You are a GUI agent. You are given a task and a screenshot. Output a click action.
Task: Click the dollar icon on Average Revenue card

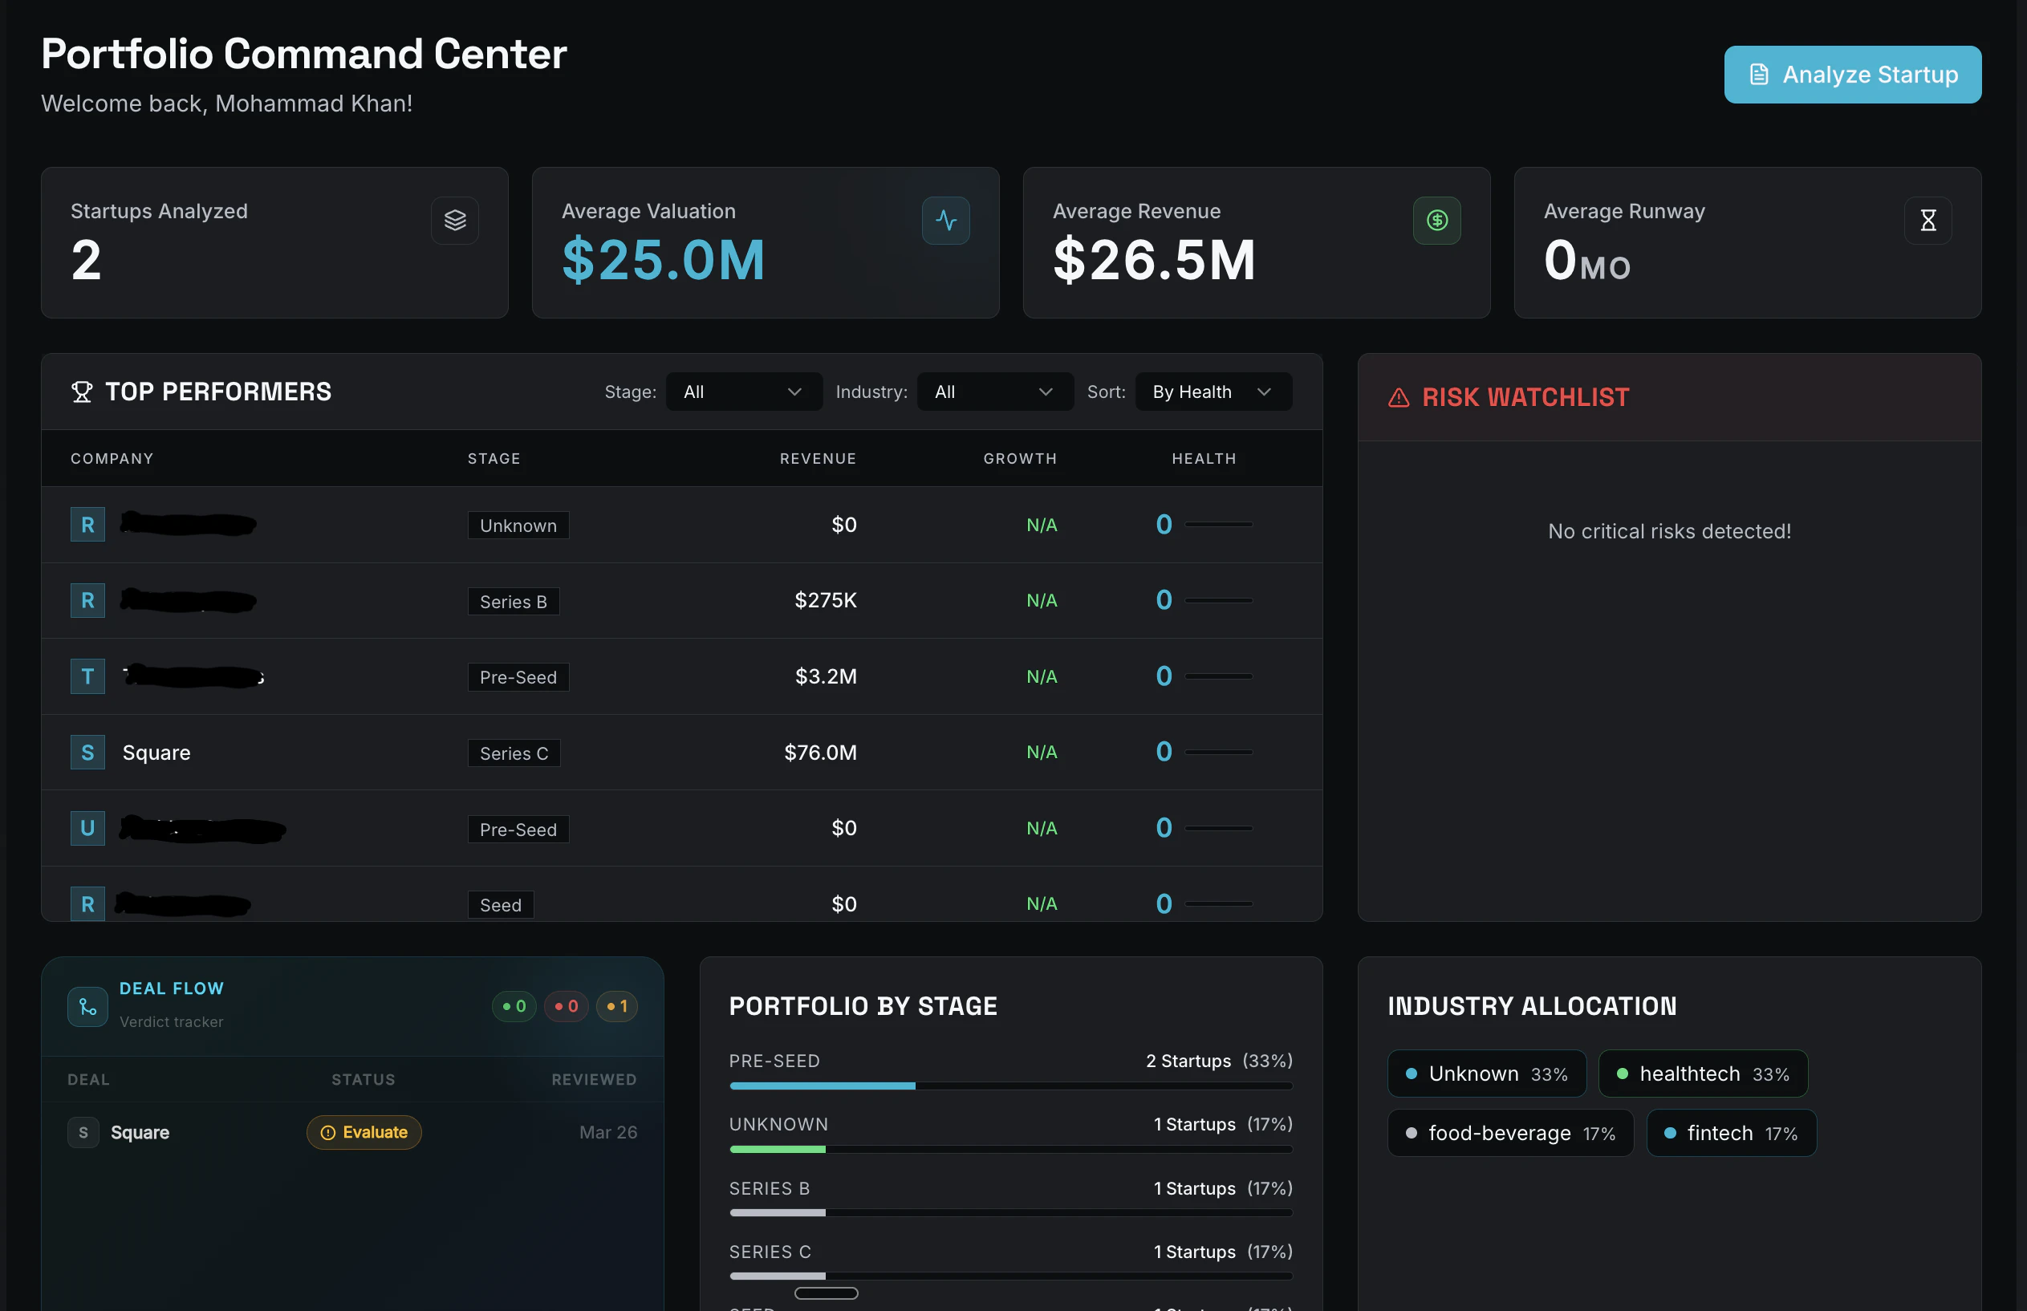click(x=1437, y=221)
